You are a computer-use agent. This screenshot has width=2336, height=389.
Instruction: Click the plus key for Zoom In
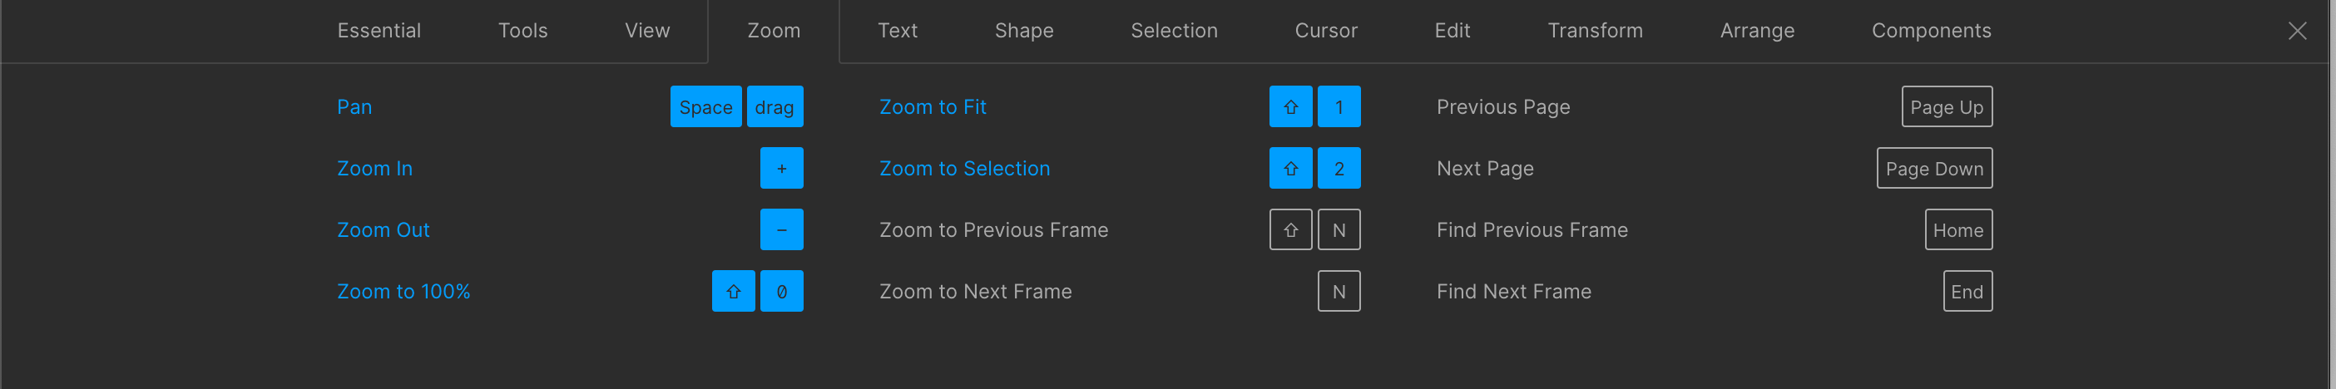click(x=781, y=169)
